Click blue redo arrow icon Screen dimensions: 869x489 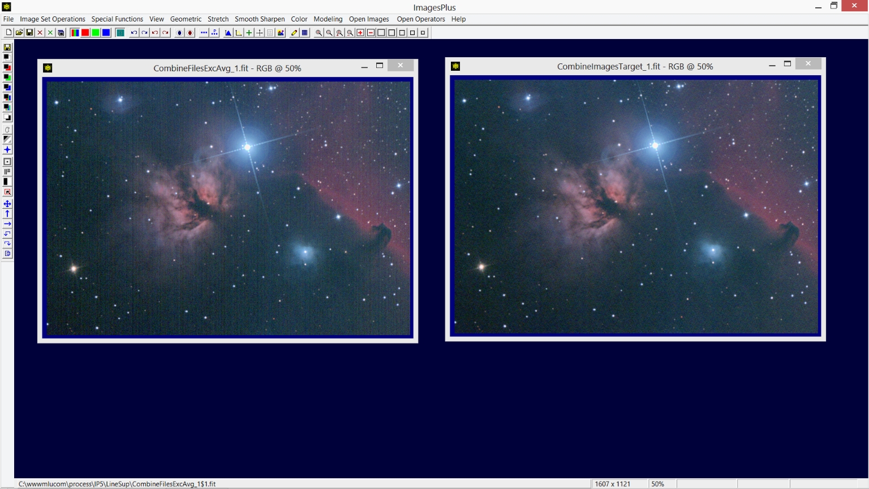coord(144,33)
